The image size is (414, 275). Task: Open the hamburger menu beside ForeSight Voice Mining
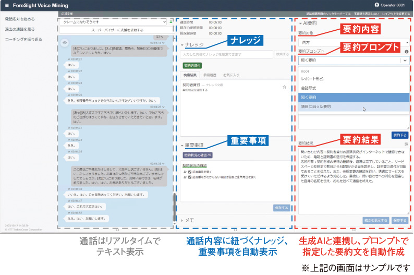tap(7, 5)
